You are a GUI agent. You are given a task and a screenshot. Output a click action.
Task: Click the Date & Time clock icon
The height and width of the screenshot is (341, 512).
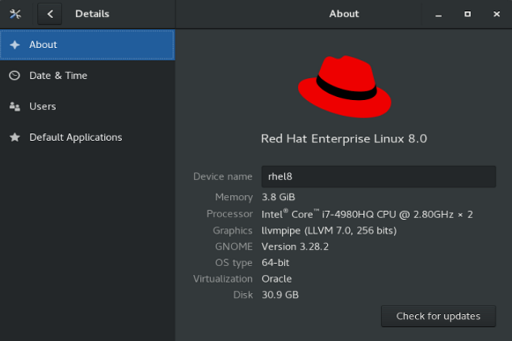coord(14,76)
